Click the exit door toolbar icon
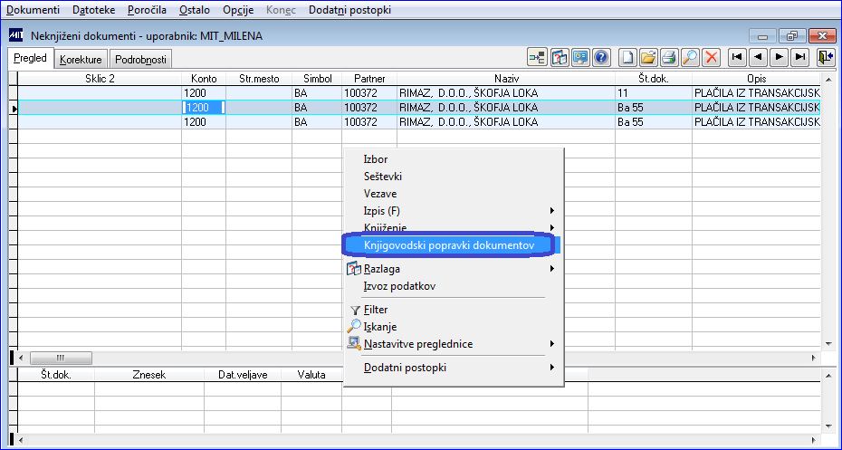 [x=826, y=57]
